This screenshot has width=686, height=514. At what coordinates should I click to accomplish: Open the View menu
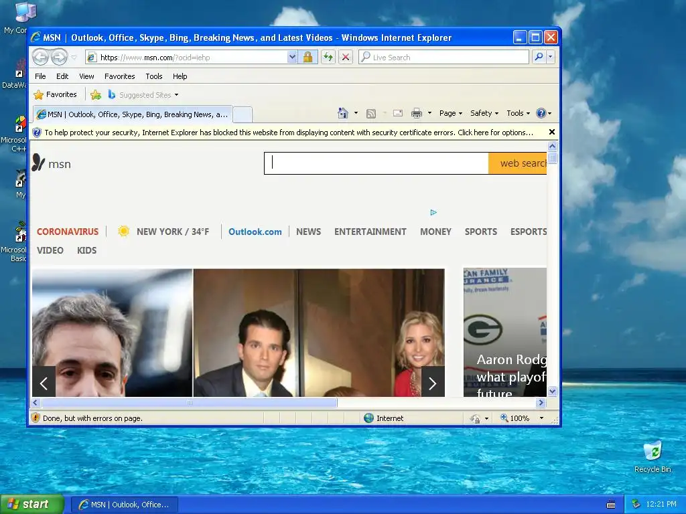[x=86, y=76]
